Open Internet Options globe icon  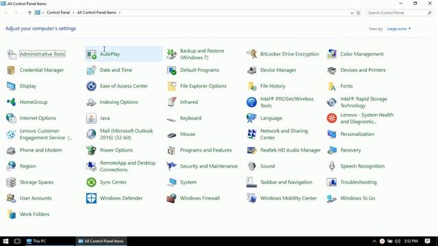(x=11, y=118)
